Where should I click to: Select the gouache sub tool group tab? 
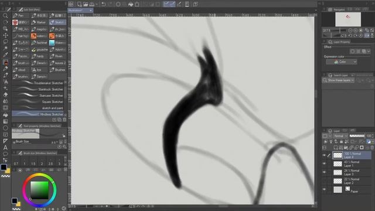click(x=39, y=49)
